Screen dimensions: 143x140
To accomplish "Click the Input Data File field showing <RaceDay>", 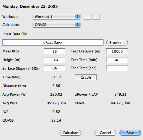I will (53, 42).
